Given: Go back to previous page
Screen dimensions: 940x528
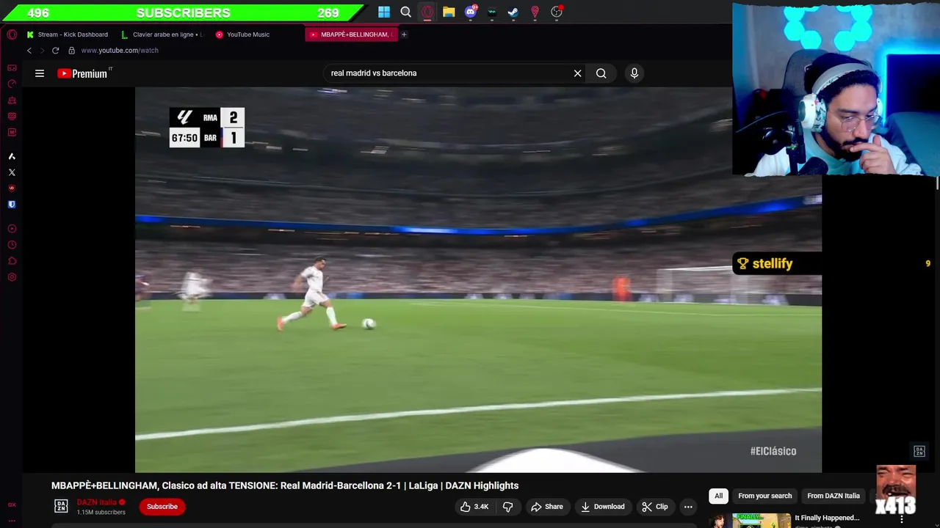Looking at the screenshot, I should tap(29, 51).
